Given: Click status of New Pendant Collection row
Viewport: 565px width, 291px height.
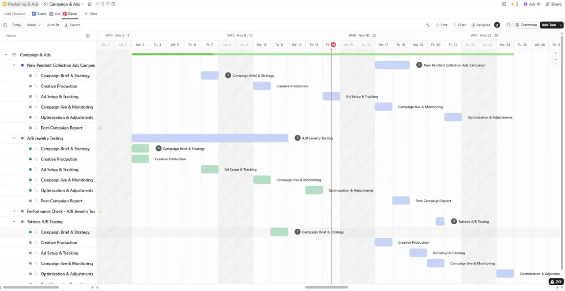Looking at the screenshot, I should 23,65.
